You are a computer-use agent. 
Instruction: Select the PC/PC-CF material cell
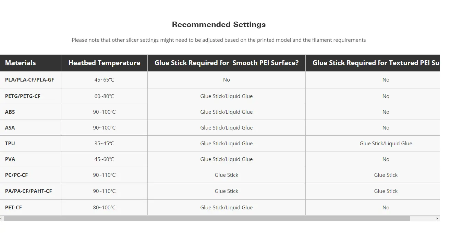coord(16,175)
